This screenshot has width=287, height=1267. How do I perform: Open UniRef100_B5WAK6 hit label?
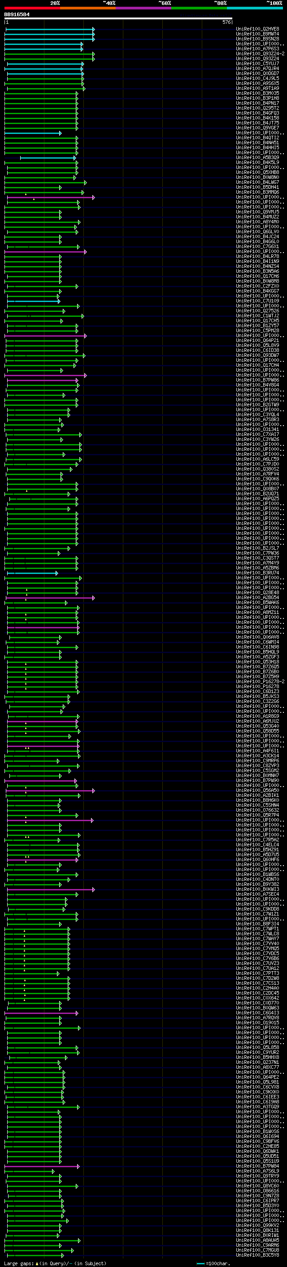[257, 603]
